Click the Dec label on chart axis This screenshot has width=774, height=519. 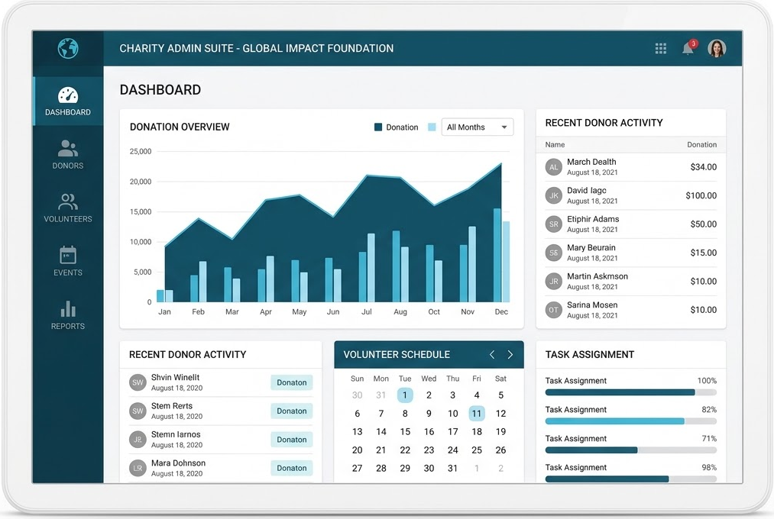[501, 311]
